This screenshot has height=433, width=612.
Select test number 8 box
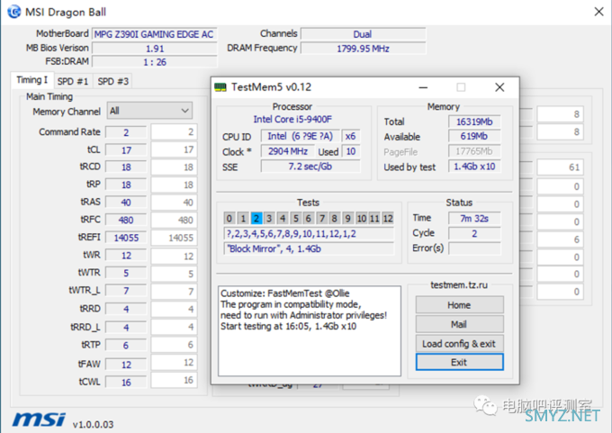(x=335, y=218)
